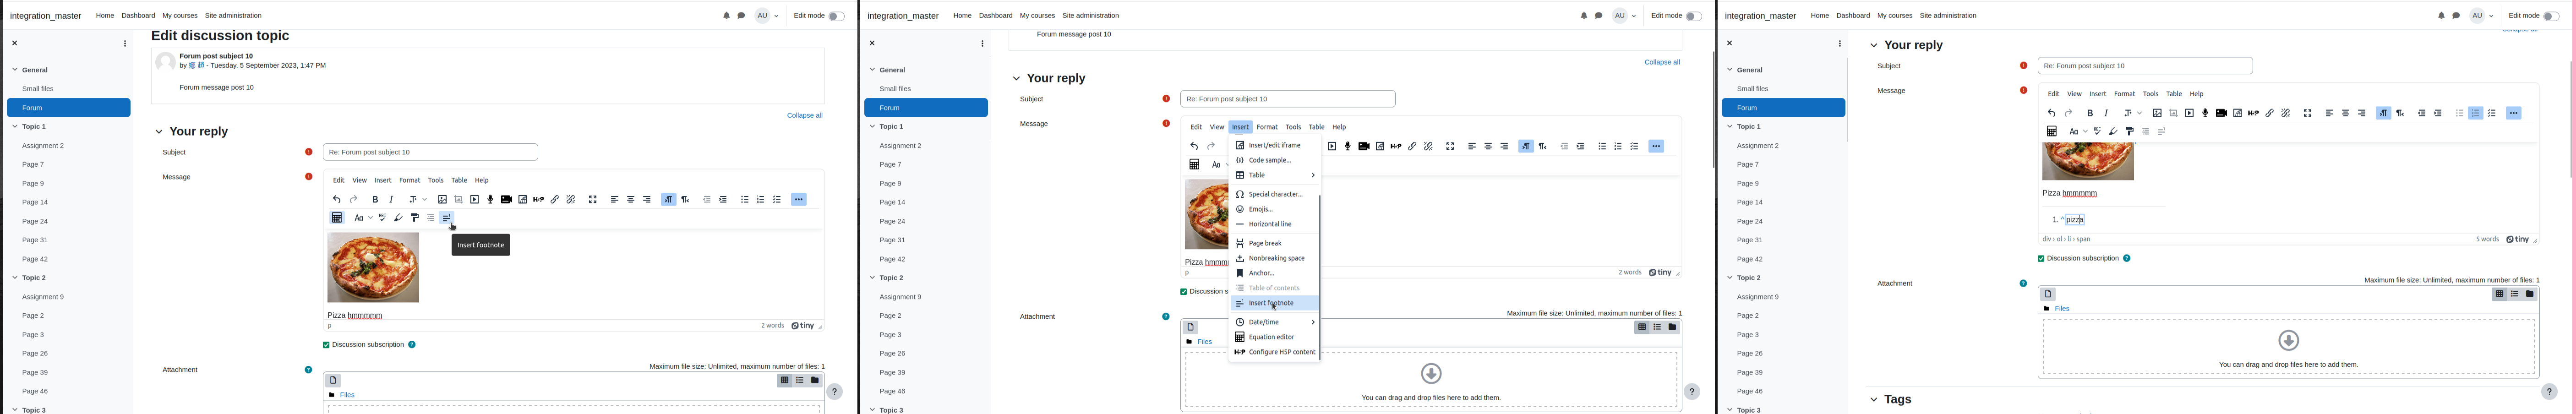
Task: Click Clear formatting brush icon in right window
Action: click(x=2113, y=132)
